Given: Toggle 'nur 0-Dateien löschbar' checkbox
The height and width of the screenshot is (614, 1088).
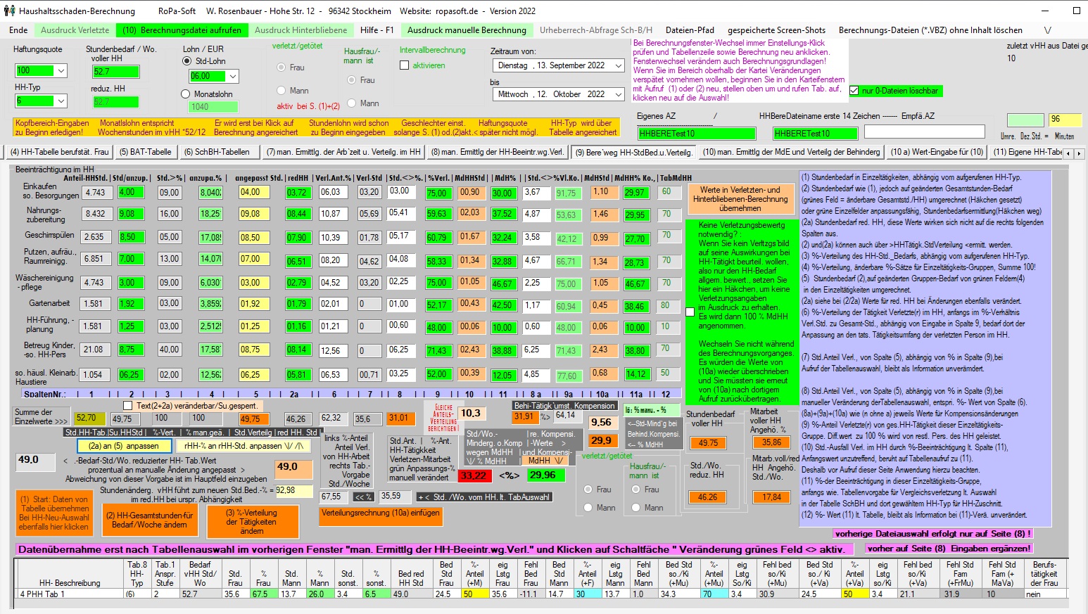Looking at the screenshot, I should pyautogui.click(x=854, y=91).
